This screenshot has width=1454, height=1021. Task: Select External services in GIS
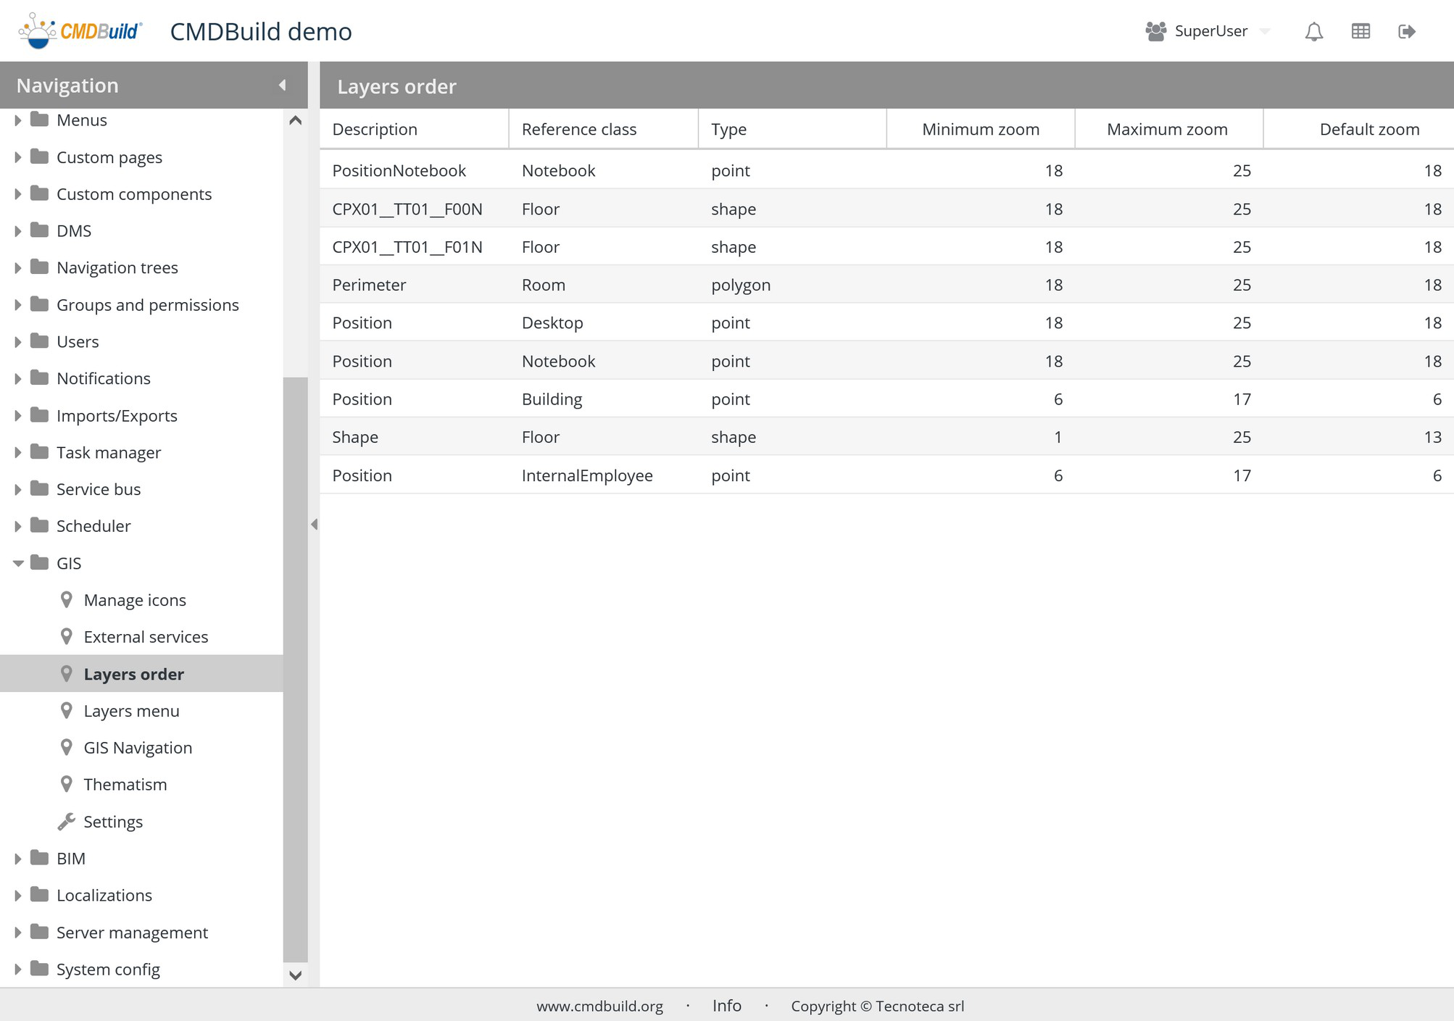click(146, 637)
